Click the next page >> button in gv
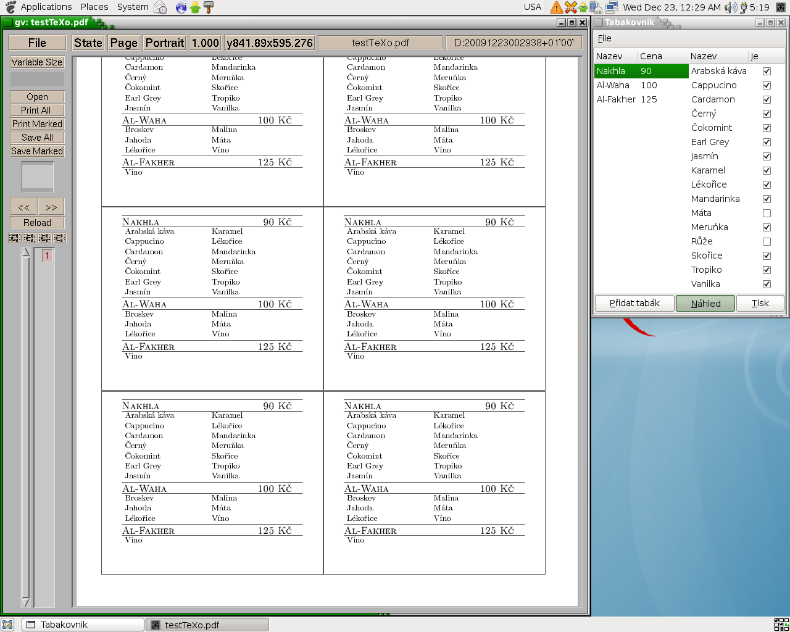This screenshot has width=790, height=632. click(51, 207)
